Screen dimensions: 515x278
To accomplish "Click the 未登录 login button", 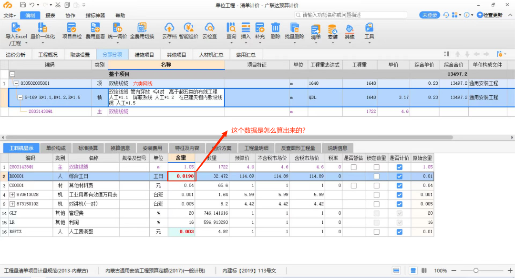I will point(430,15).
